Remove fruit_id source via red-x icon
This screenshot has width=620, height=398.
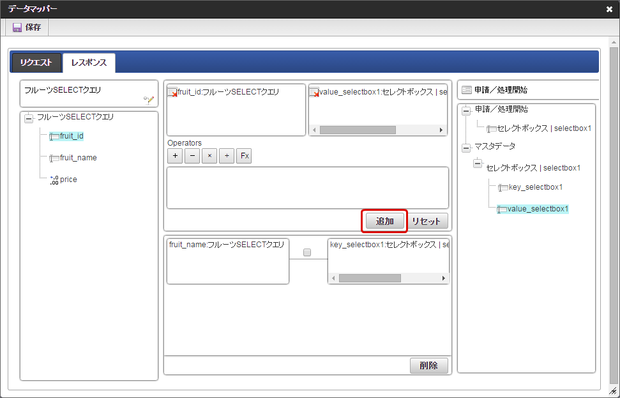172,93
